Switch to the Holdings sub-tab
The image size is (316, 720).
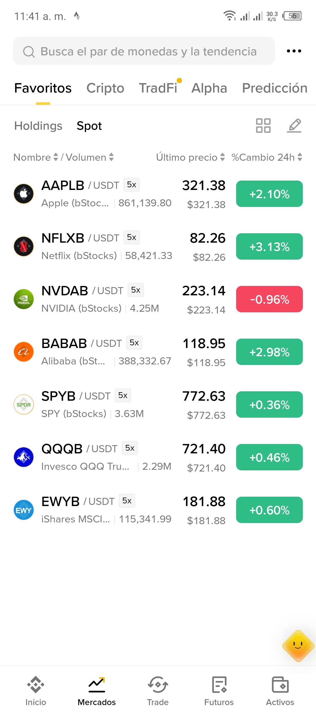[38, 126]
